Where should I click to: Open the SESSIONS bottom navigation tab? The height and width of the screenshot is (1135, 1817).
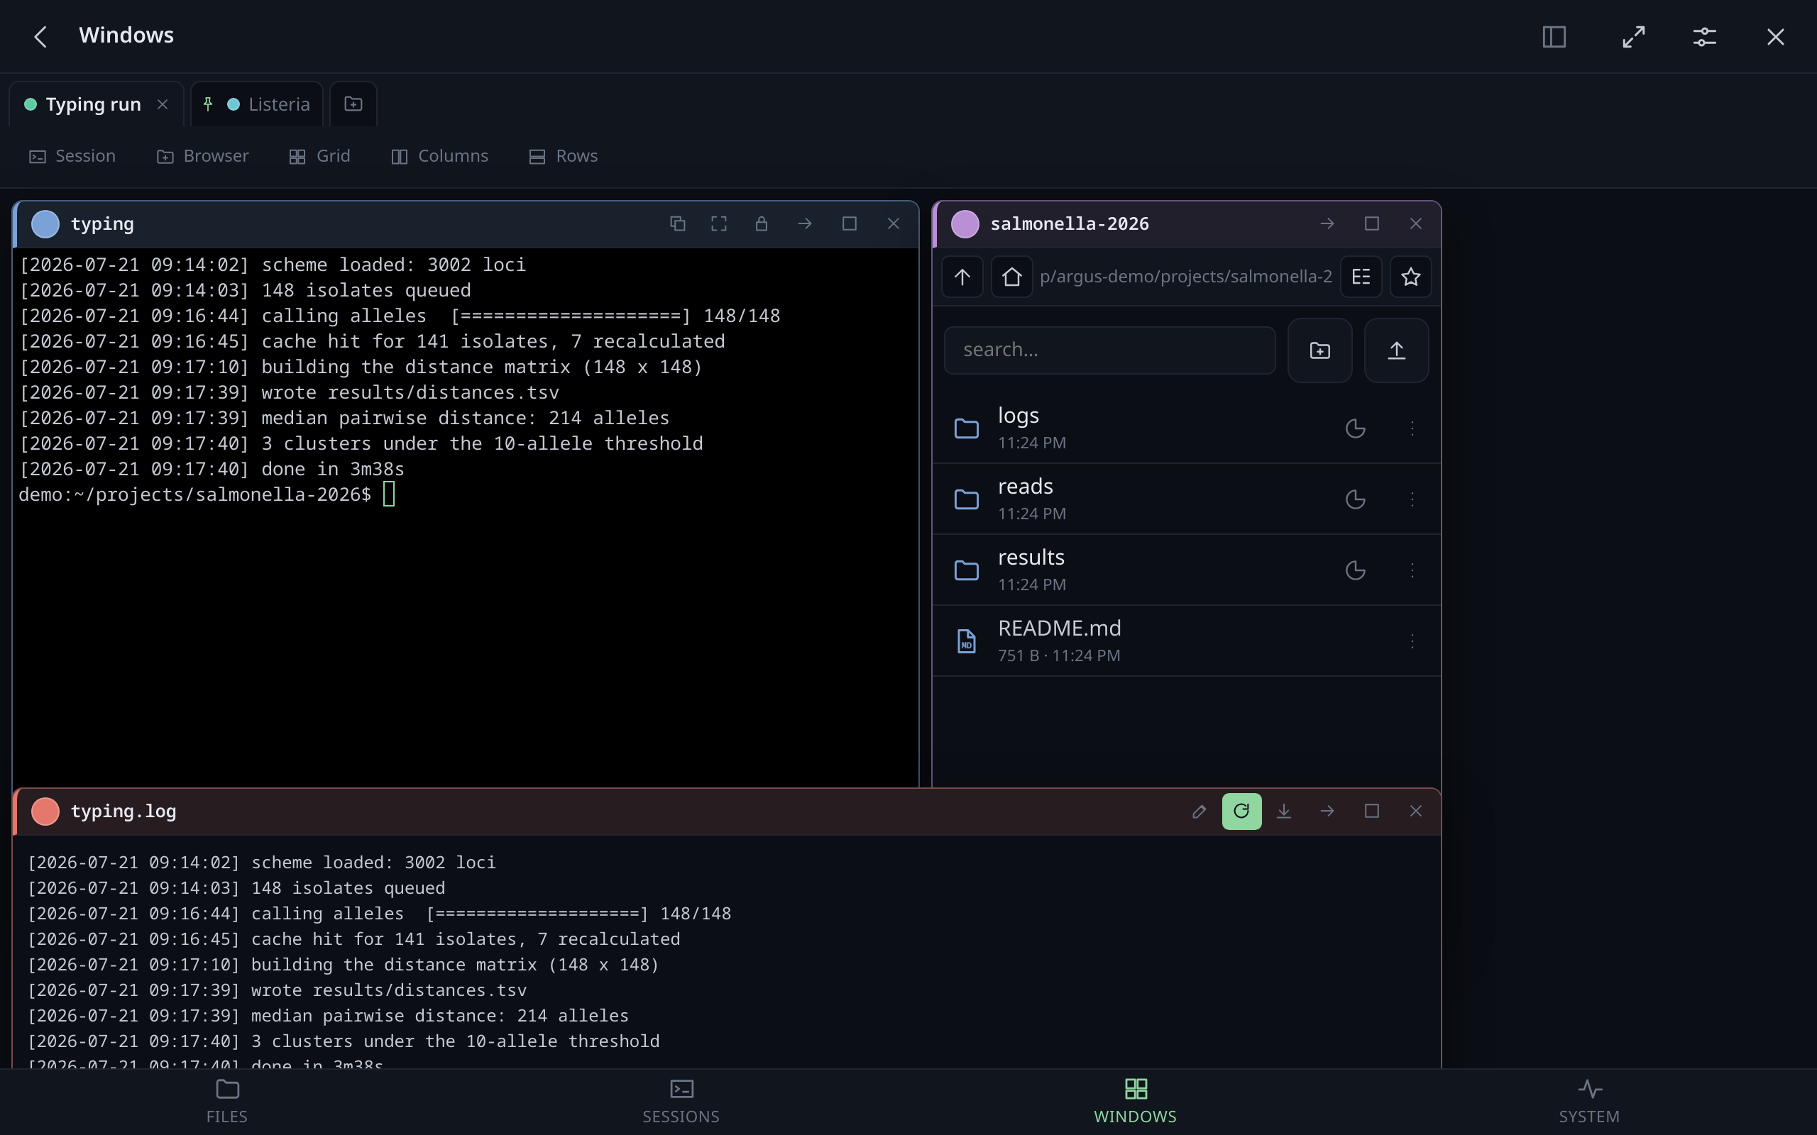[x=681, y=1101]
